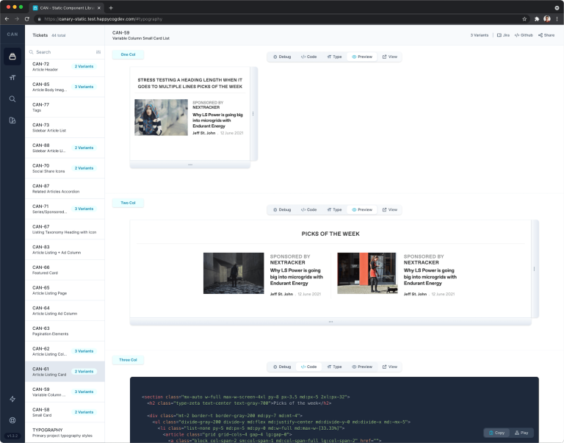Select Code tab for One Col variant

tap(308, 57)
